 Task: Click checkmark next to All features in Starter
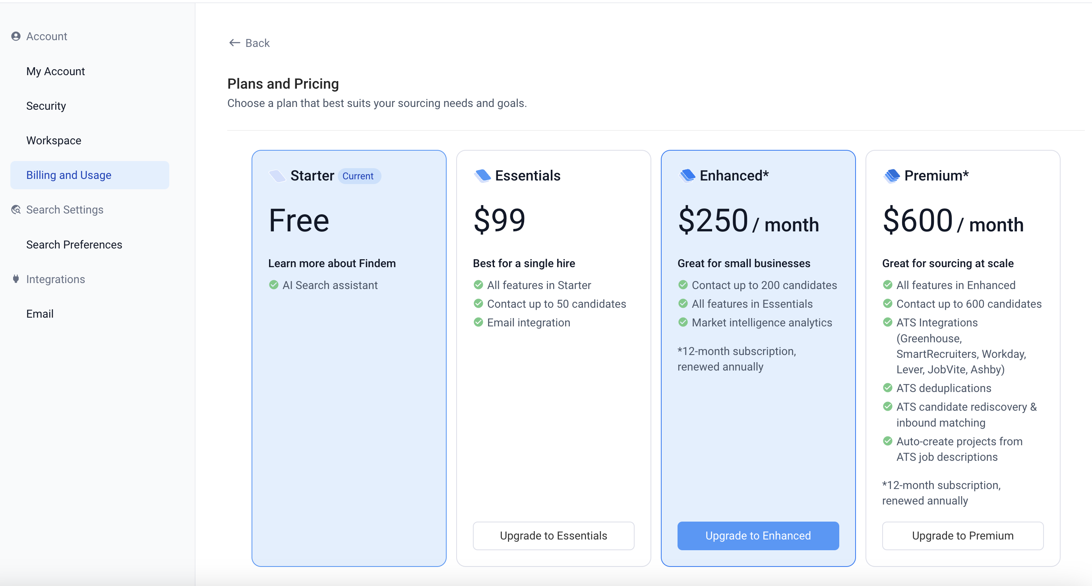click(x=478, y=285)
